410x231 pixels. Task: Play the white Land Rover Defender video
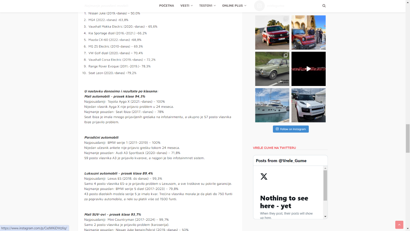point(308,105)
